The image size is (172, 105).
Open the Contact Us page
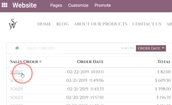coord(147,24)
